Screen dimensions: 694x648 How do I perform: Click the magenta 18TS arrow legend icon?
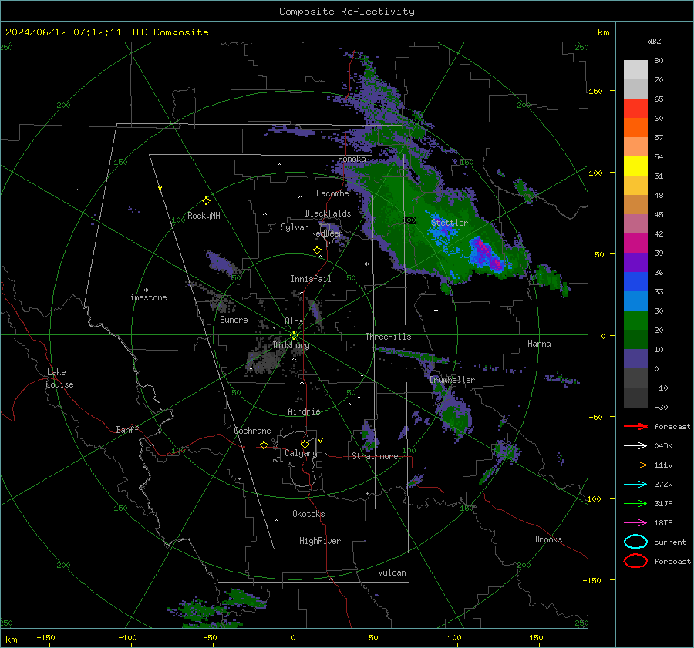click(635, 523)
